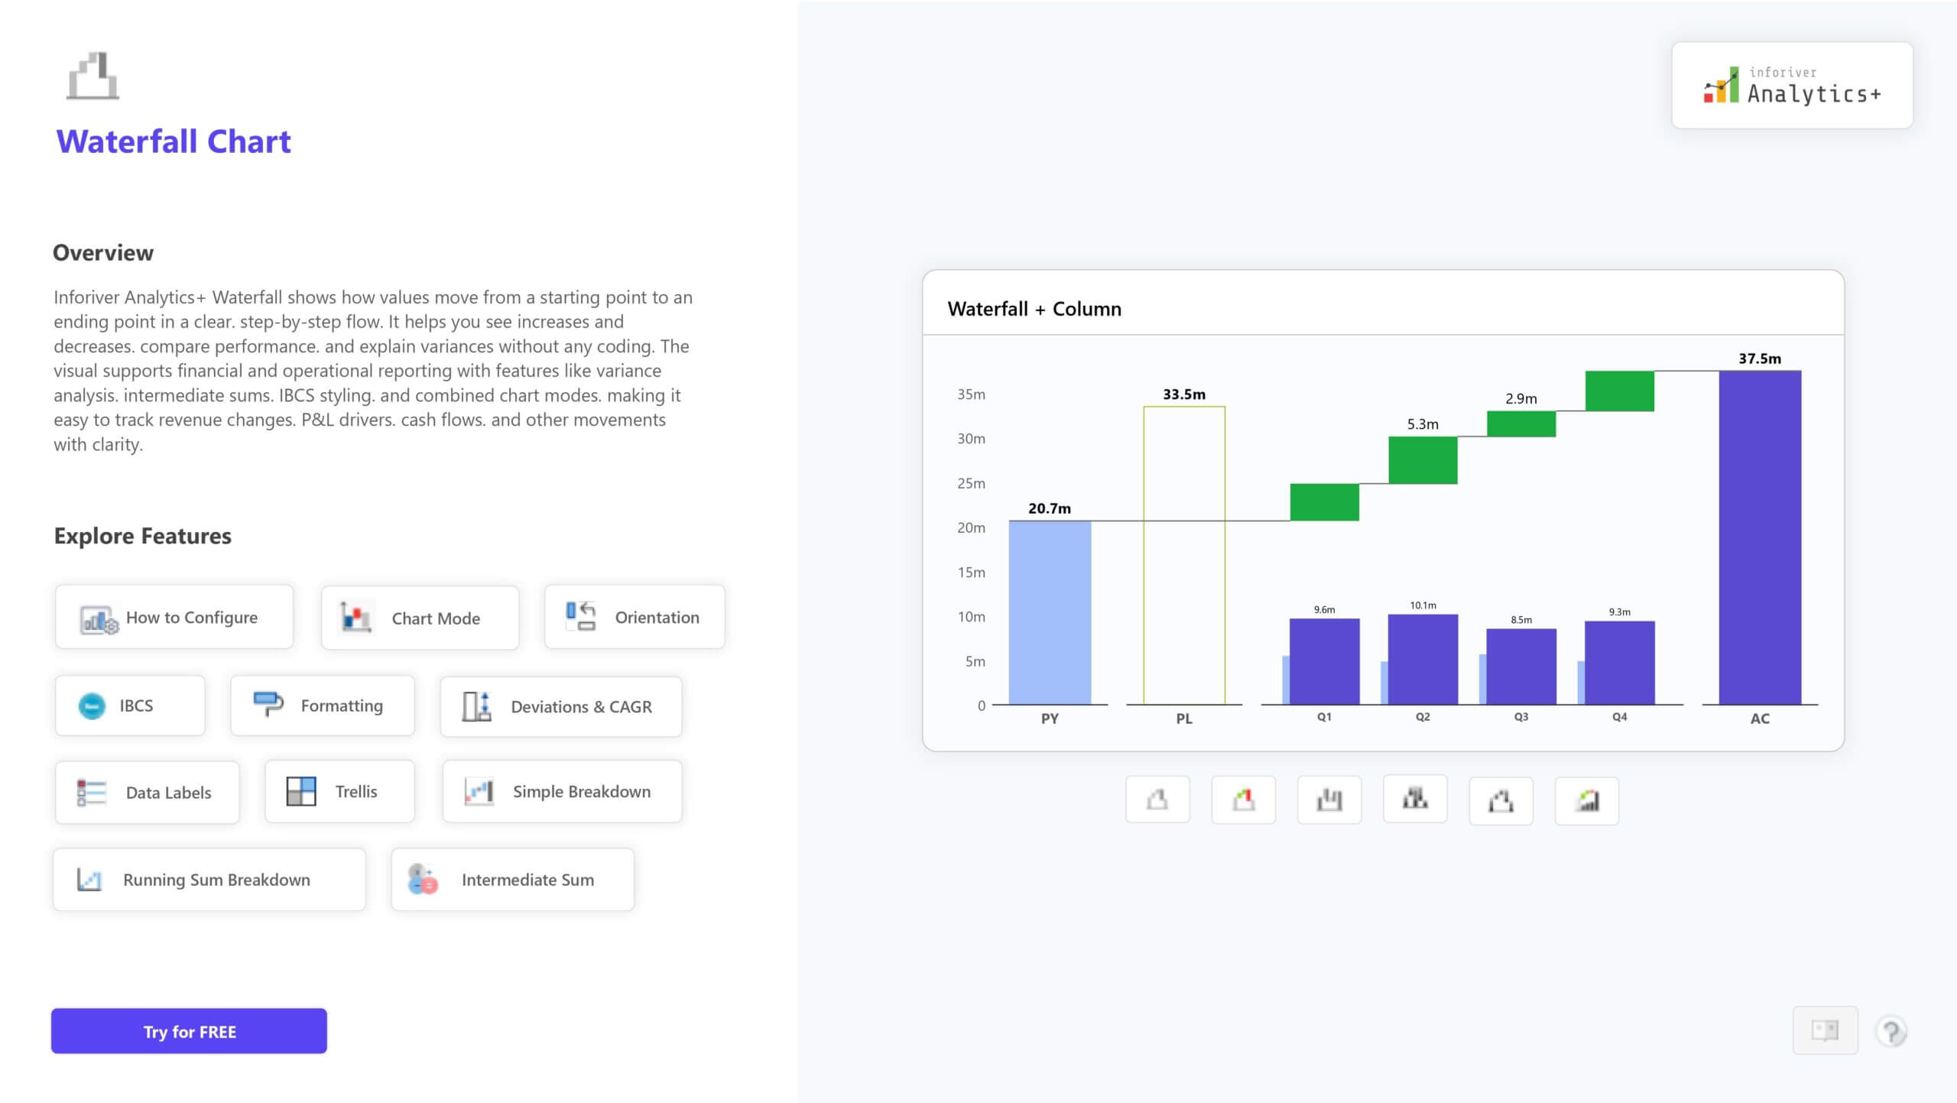Open the feedback panel at bottom right

(x=1826, y=1030)
